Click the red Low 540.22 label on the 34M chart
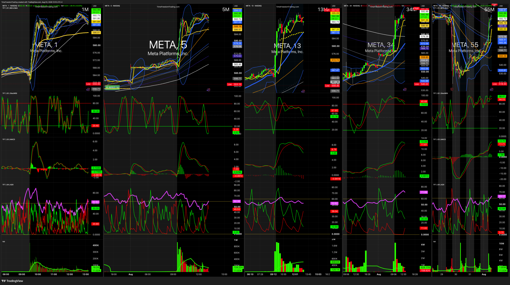 [422, 84]
